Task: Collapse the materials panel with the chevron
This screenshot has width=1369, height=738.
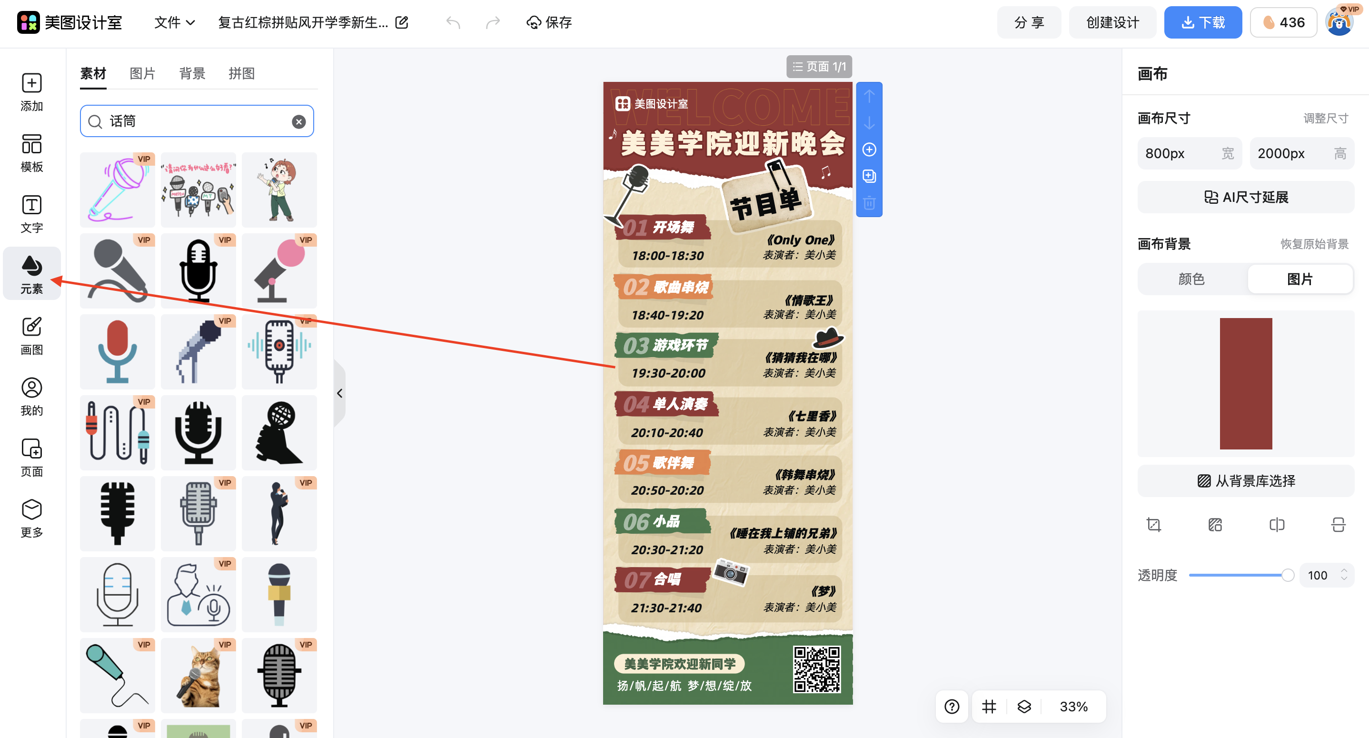Action: [339, 393]
